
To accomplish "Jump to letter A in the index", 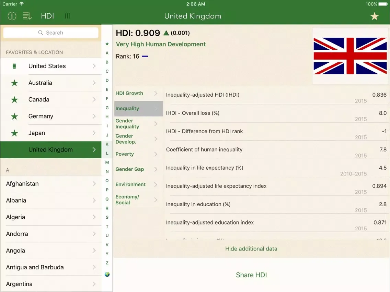I will [x=107, y=53].
